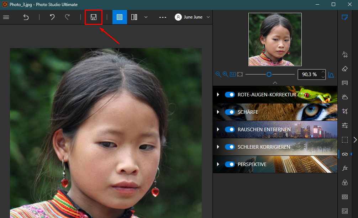The width and height of the screenshot is (358, 218).
Task: Undo the last edit
Action: 52,17
